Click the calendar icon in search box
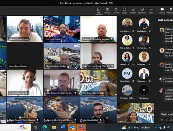Image resolution: width=173 pixels, height=131 pixels. pos(23,127)
